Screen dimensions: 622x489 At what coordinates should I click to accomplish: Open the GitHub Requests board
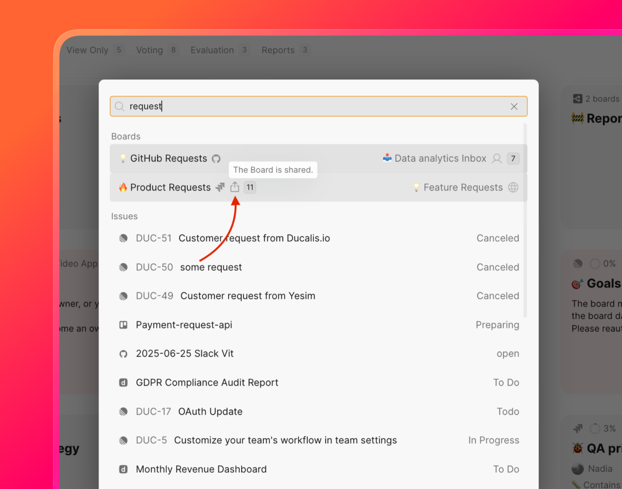click(x=168, y=159)
